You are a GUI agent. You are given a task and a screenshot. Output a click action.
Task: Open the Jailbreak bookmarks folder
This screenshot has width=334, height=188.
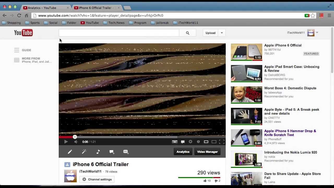click(x=160, y=23)
